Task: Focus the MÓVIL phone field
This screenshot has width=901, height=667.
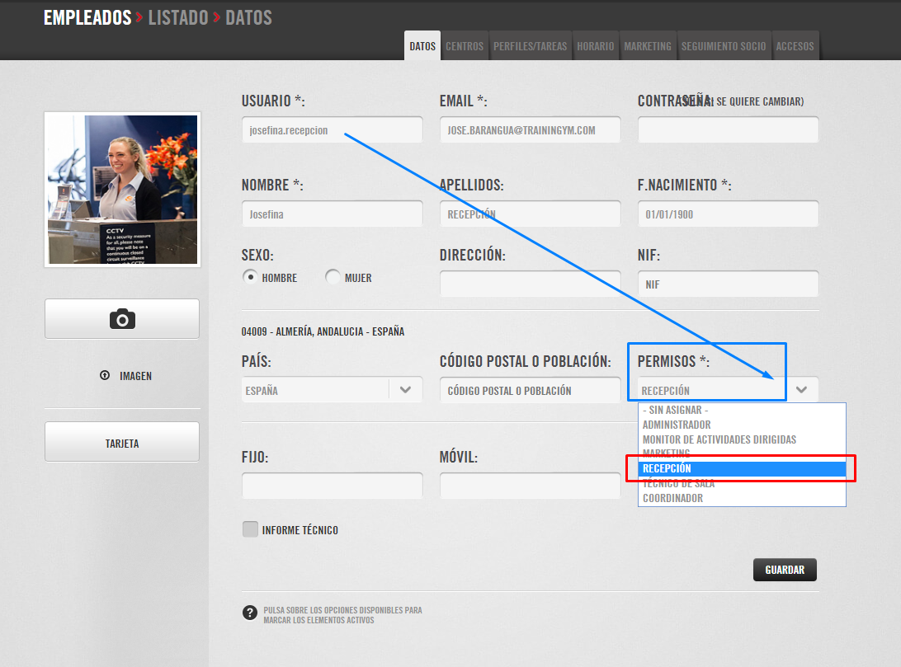Action: coord(530,486)
